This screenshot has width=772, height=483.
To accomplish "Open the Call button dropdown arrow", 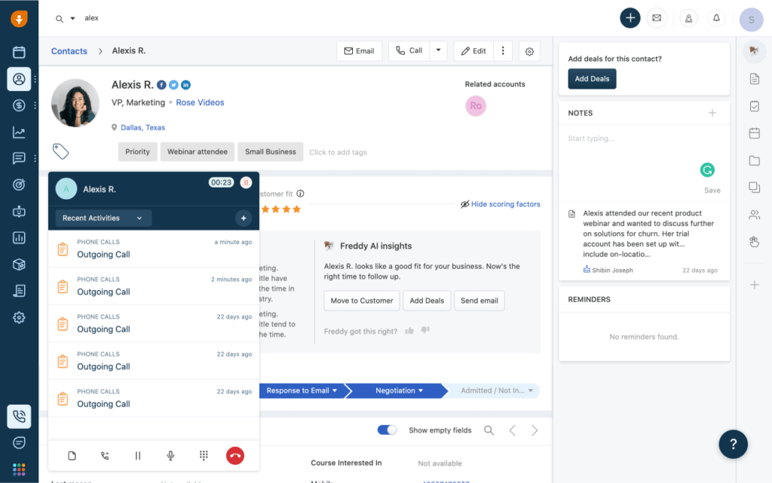I will click(x=438, y=50).
